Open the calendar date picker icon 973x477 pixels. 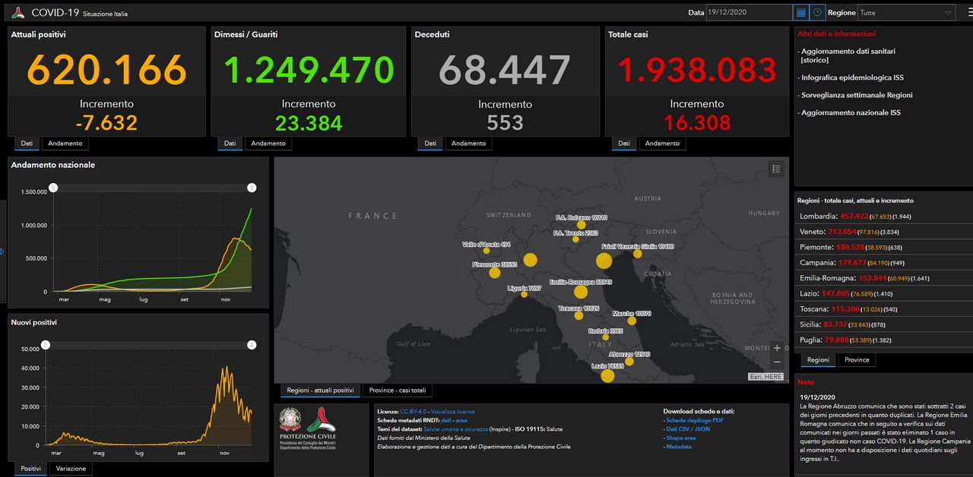pyautogui.click(x=800, y=12)
